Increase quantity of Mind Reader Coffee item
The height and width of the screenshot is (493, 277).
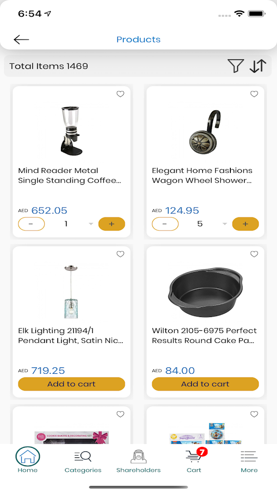click(x=112, y=224)
